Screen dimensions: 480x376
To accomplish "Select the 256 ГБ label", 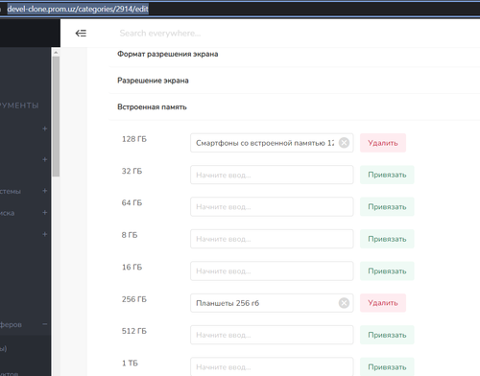I will [x=134, y=299].
